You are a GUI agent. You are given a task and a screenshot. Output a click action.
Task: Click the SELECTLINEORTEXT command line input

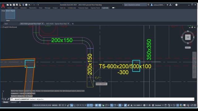[x=102, y=99]
